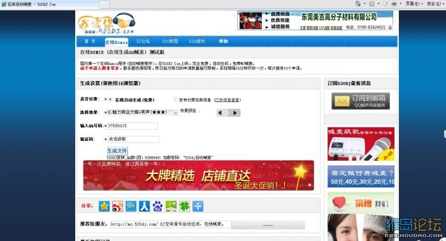Select the 在线自动喊麦 - 520DJ.Com browser tab
Viewport: 446px width, 241px height.
[x=50, y=4]
